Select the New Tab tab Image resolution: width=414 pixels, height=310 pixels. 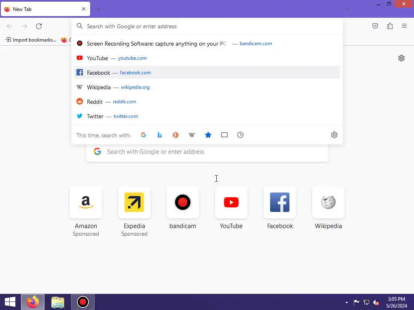click(45, 9)
